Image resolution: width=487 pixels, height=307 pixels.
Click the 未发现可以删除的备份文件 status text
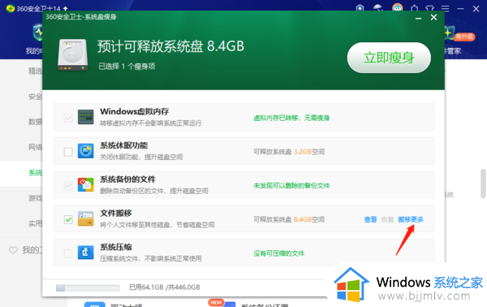point(291,186)
